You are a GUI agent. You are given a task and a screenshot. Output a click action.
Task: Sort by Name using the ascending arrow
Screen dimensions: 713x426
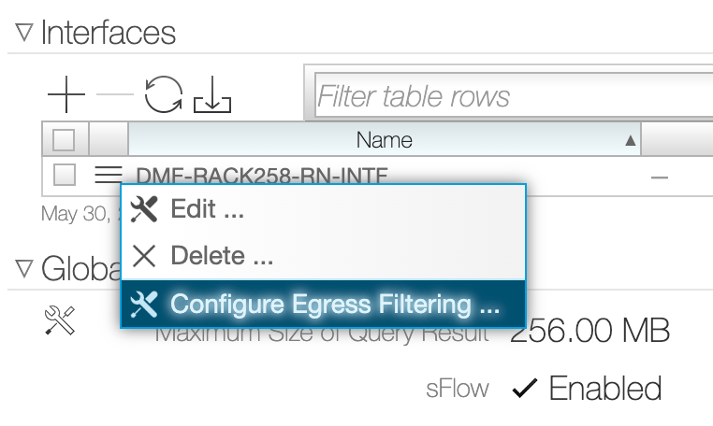coord(631,140)
